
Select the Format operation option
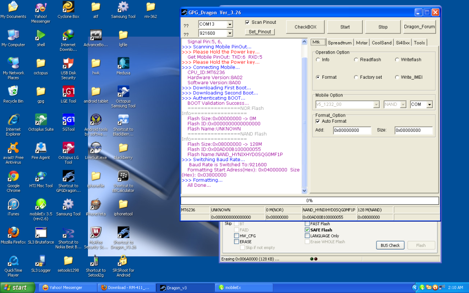[318, 77]
